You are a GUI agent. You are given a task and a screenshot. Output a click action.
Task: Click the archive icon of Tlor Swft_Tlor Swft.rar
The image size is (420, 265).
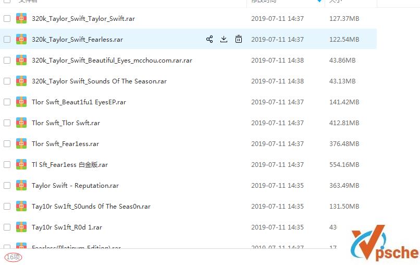point(21,123)
